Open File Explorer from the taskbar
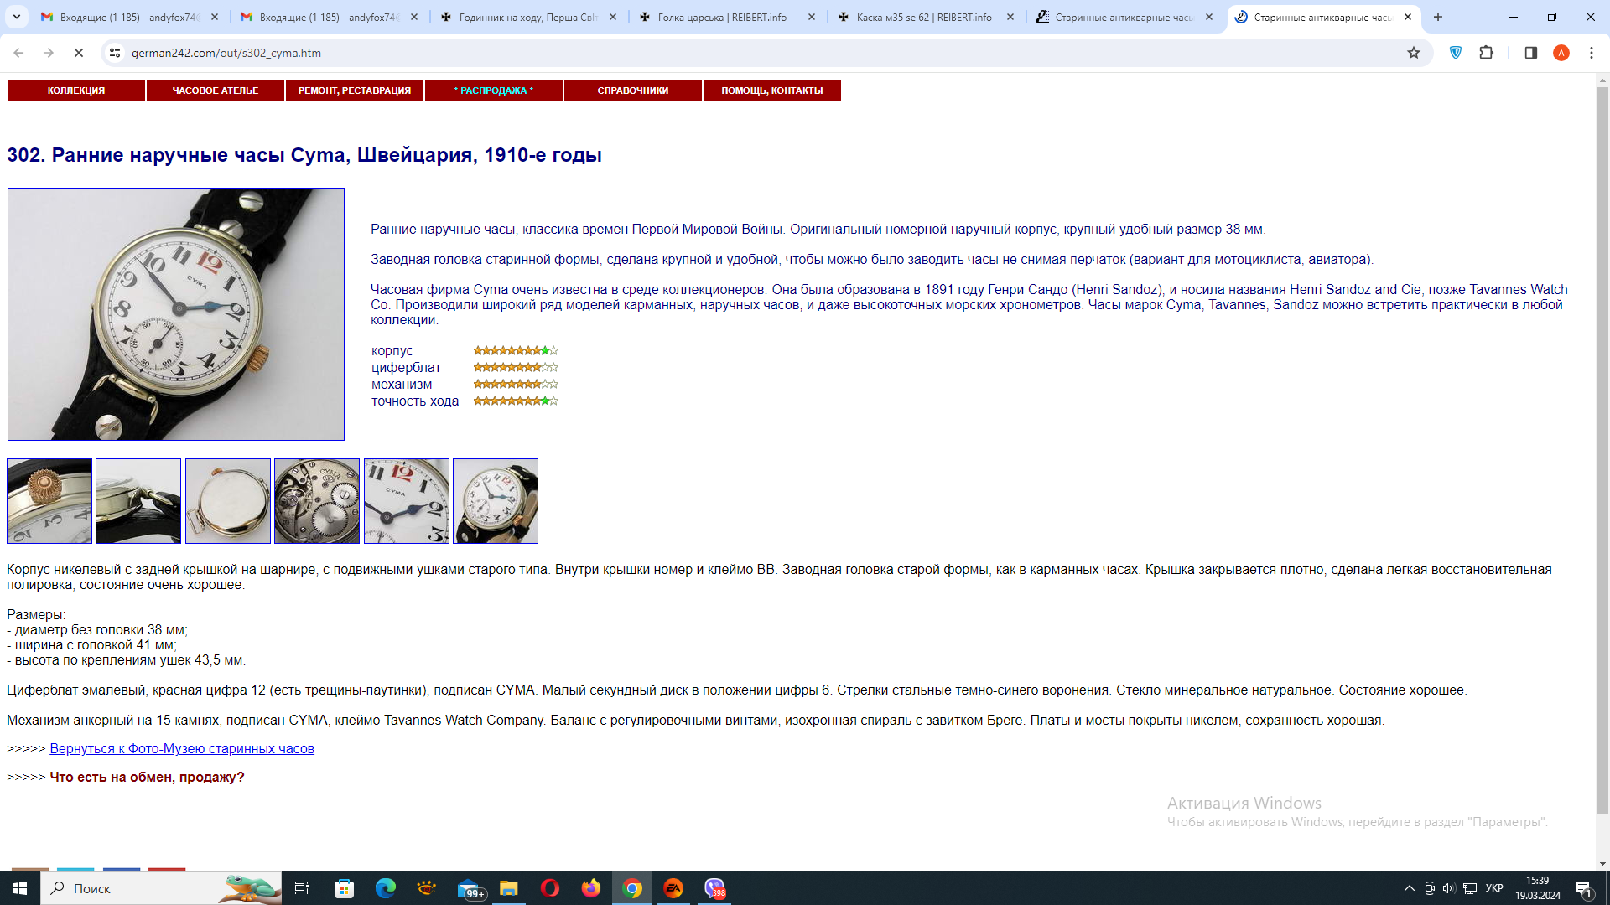The width and height of the screenshot is (1610, 905). point(509,888)
